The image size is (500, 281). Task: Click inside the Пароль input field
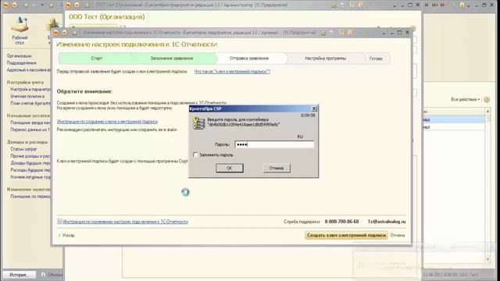pos(274,144)
